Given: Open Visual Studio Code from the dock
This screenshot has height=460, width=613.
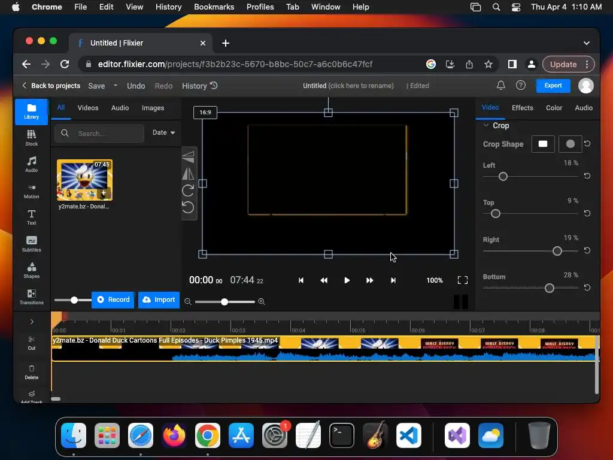Looking at the screenshot, I should point(408,435).
